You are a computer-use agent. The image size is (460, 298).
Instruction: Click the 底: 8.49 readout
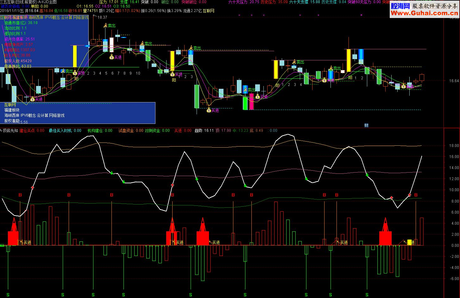[x=256, y=131]
